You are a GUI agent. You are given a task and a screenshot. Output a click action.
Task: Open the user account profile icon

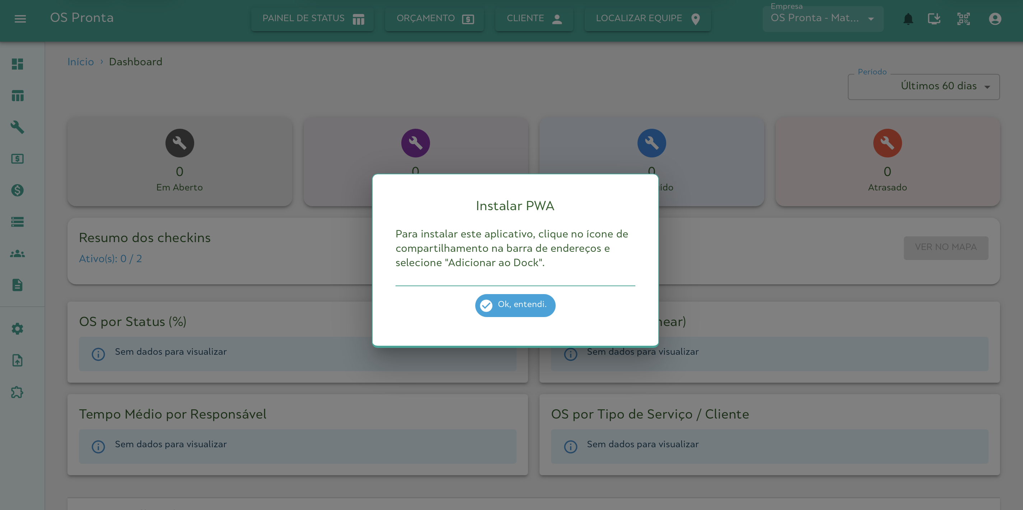(x=995, y=19)
